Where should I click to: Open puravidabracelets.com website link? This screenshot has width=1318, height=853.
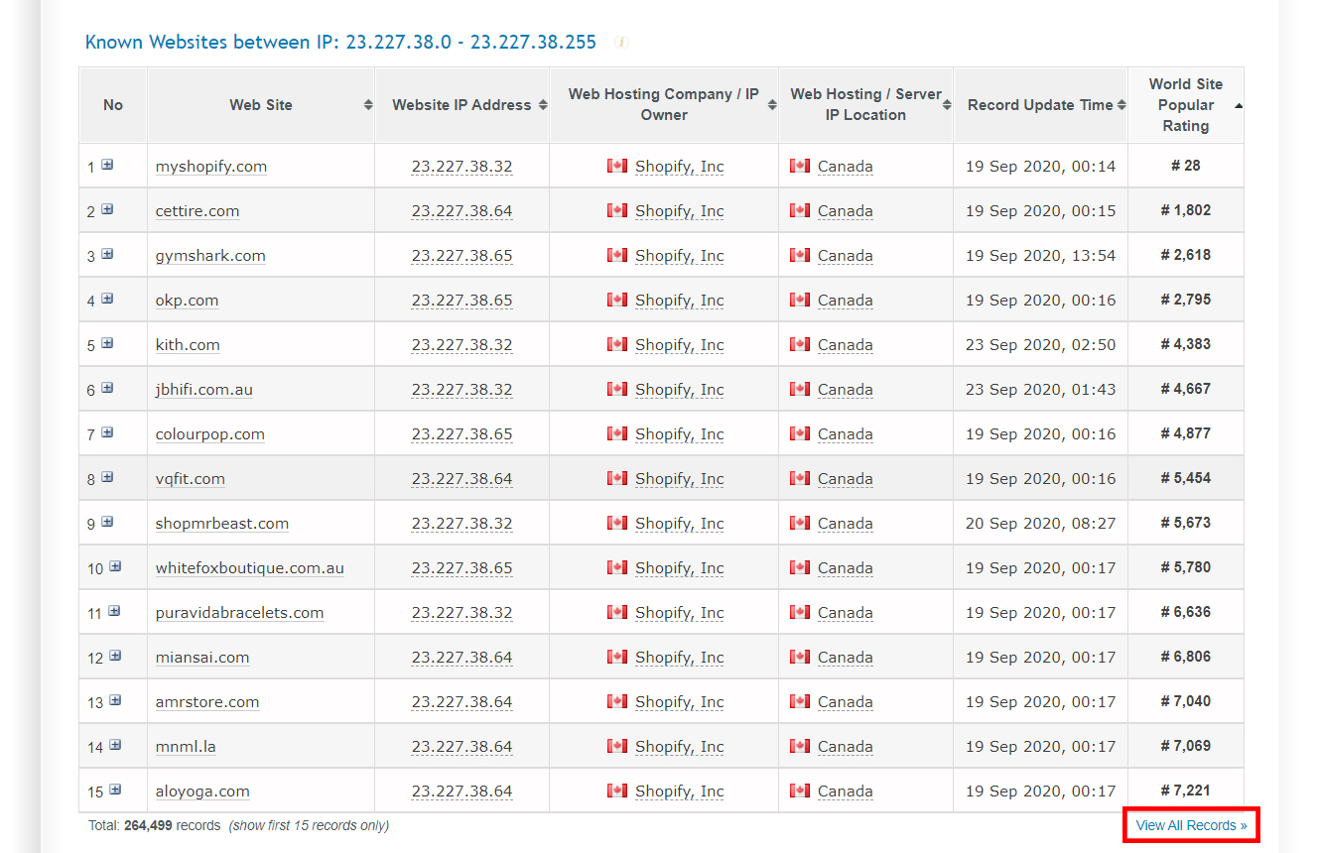[240, 613]
